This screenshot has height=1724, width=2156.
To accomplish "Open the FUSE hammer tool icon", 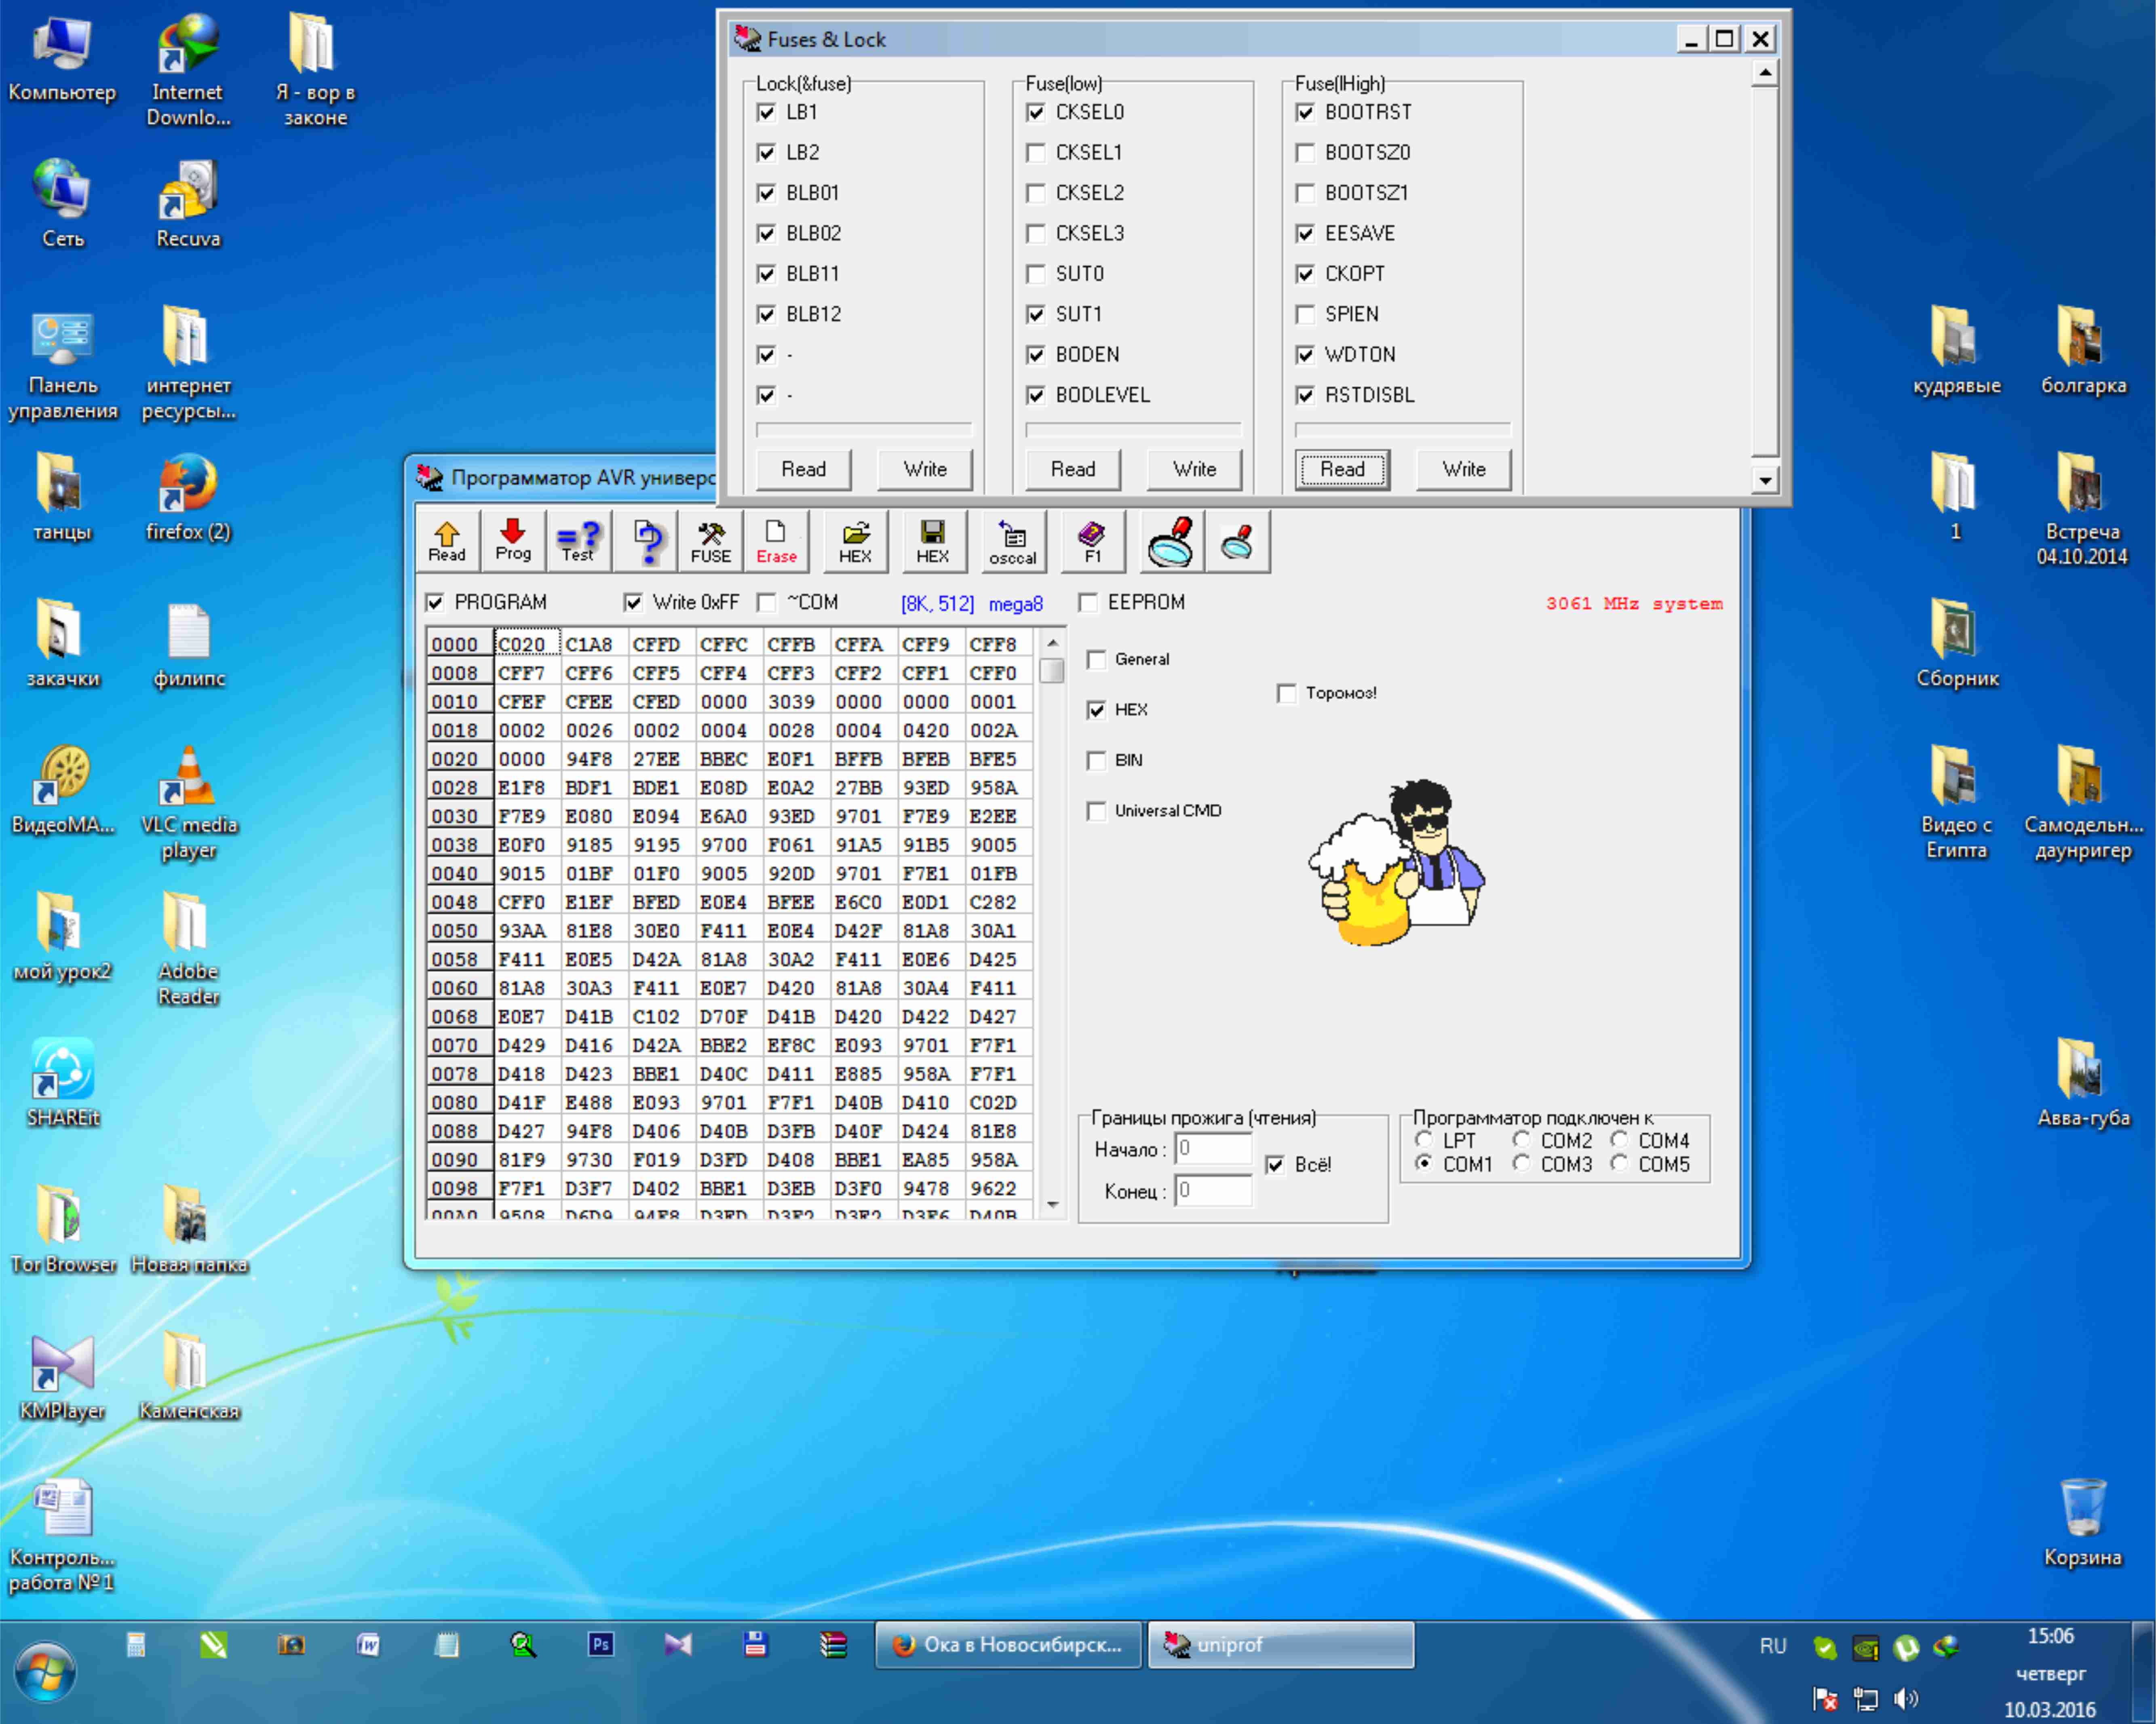I will click(x=711, y=541).
